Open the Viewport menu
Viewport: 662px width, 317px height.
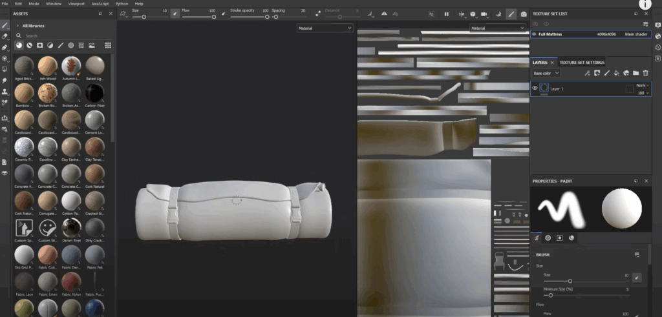(x=76, y=4)
